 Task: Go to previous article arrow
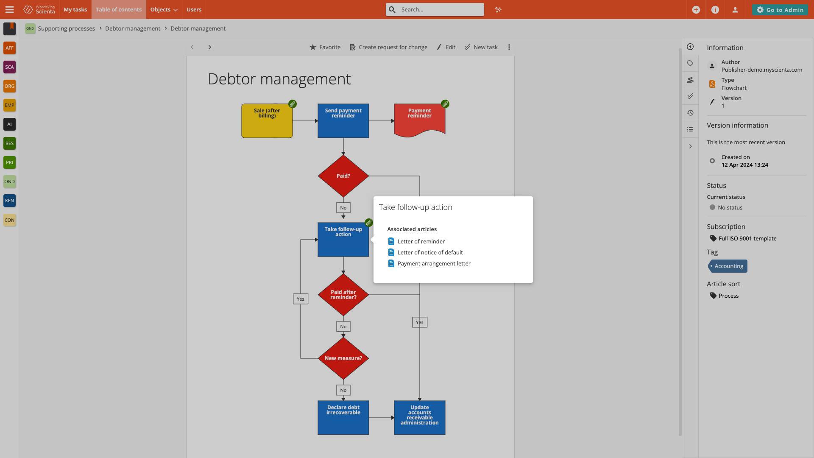tap(192, 47)
